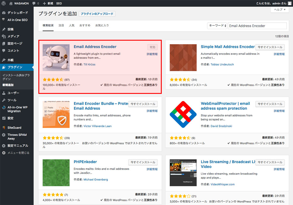The image size is (293, 205).
Task: Click the Simple Mail Address Encoder thumbnail
Action: tap(183, 58)
